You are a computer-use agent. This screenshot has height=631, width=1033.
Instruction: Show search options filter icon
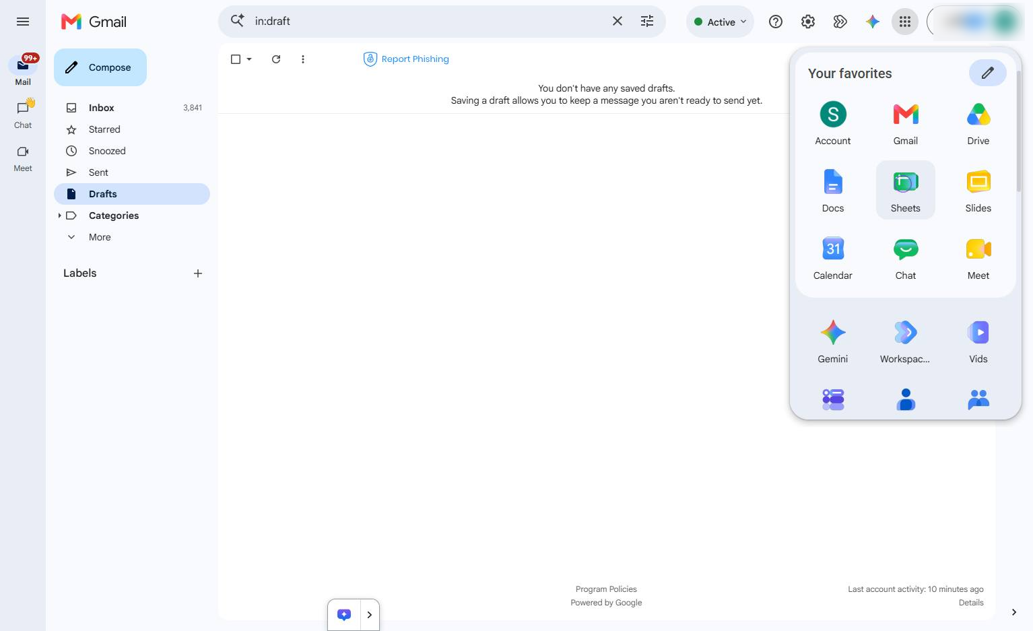tap(647, 22)
